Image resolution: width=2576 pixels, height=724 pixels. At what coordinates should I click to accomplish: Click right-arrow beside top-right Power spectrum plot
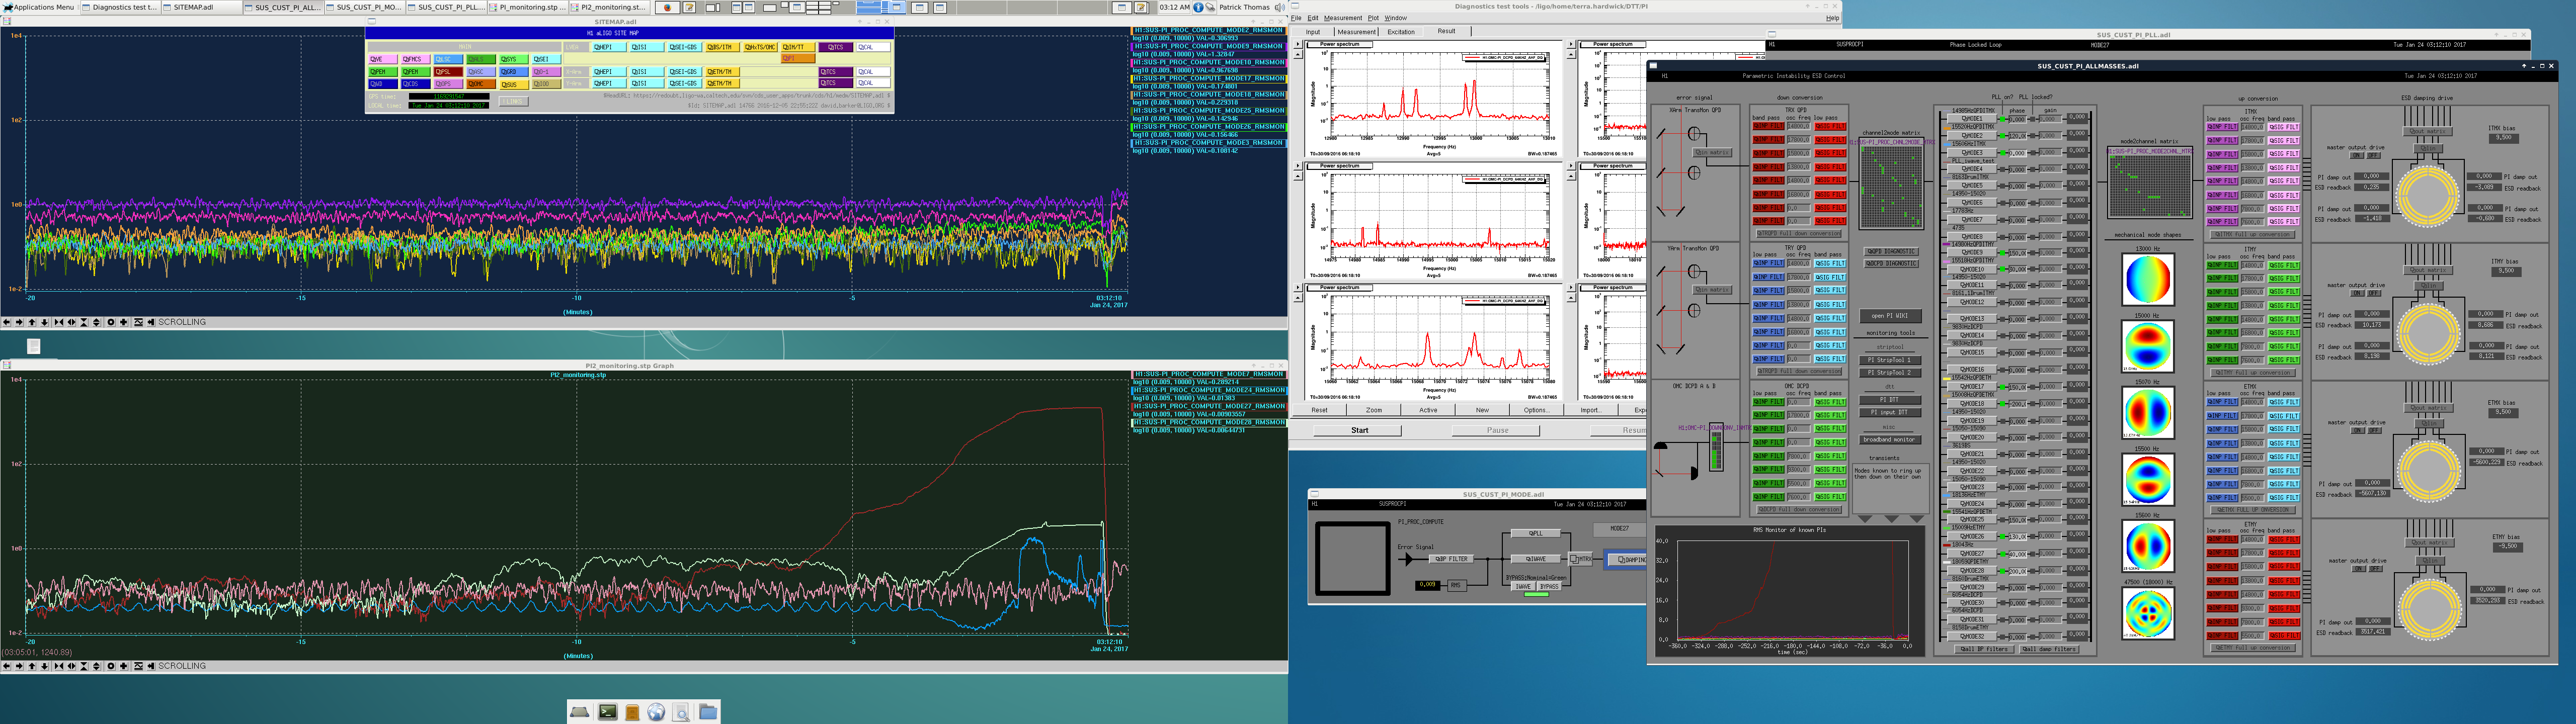tap(1571, 44)
